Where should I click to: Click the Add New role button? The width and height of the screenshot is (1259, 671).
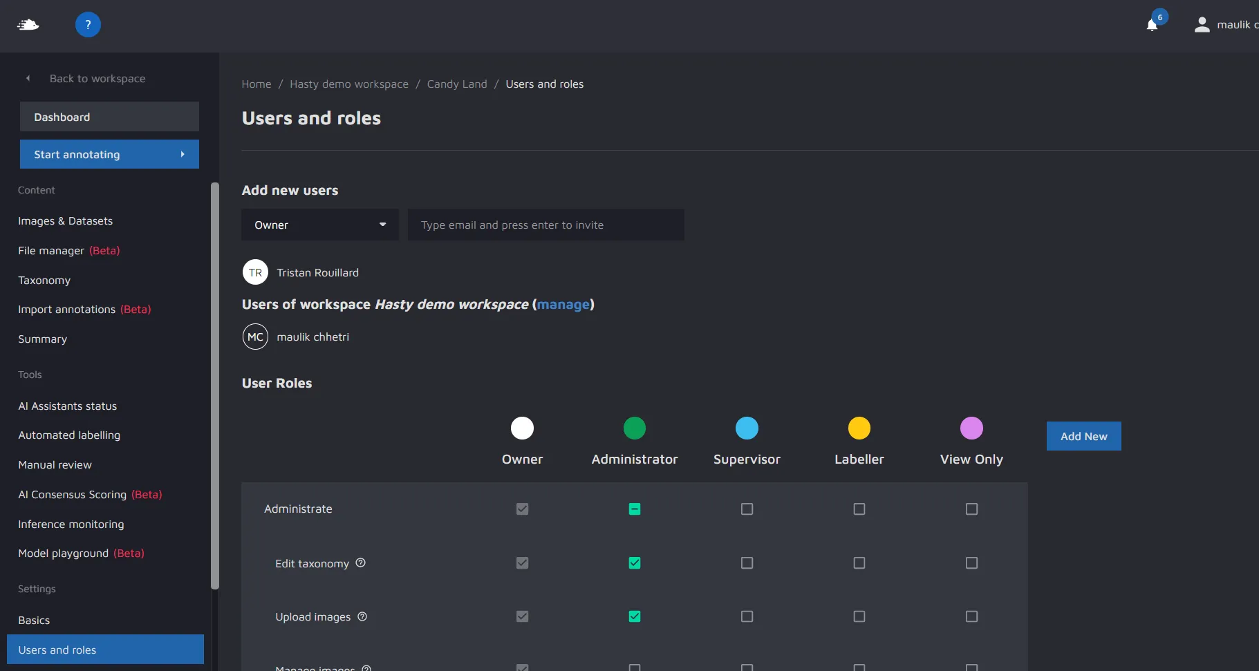point(1083,436)
